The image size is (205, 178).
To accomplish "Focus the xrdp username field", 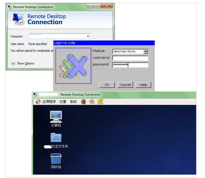I will click(130, 58).
